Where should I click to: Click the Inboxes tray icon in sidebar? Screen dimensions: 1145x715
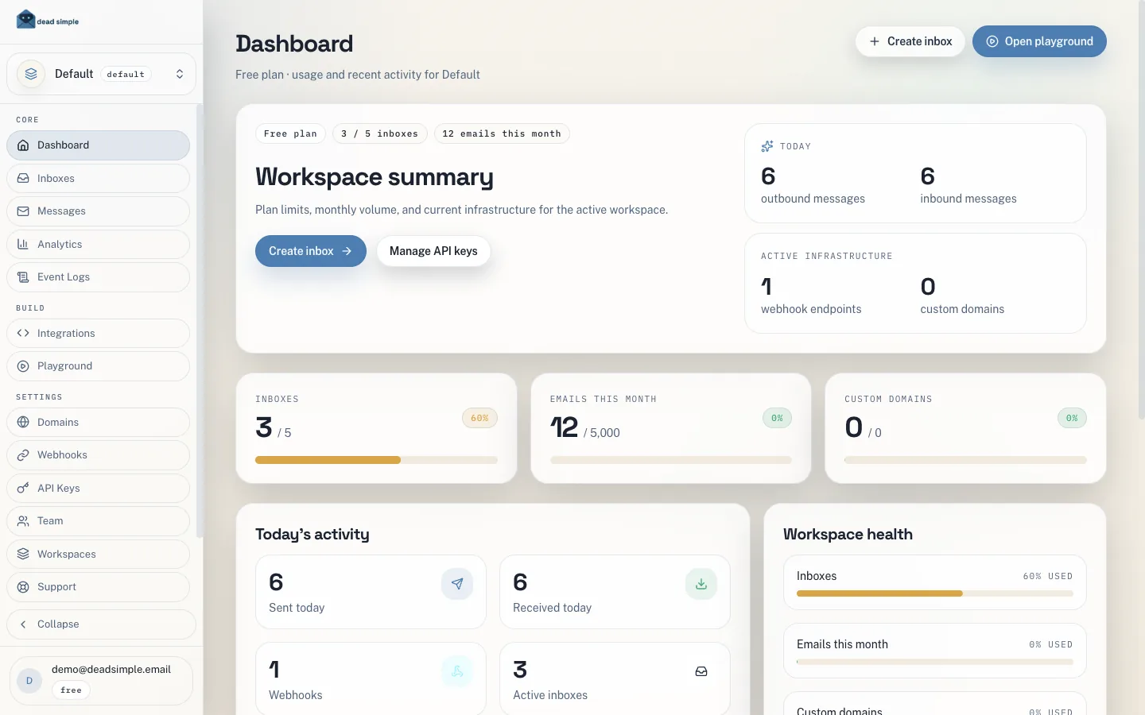tap(23, 178)
